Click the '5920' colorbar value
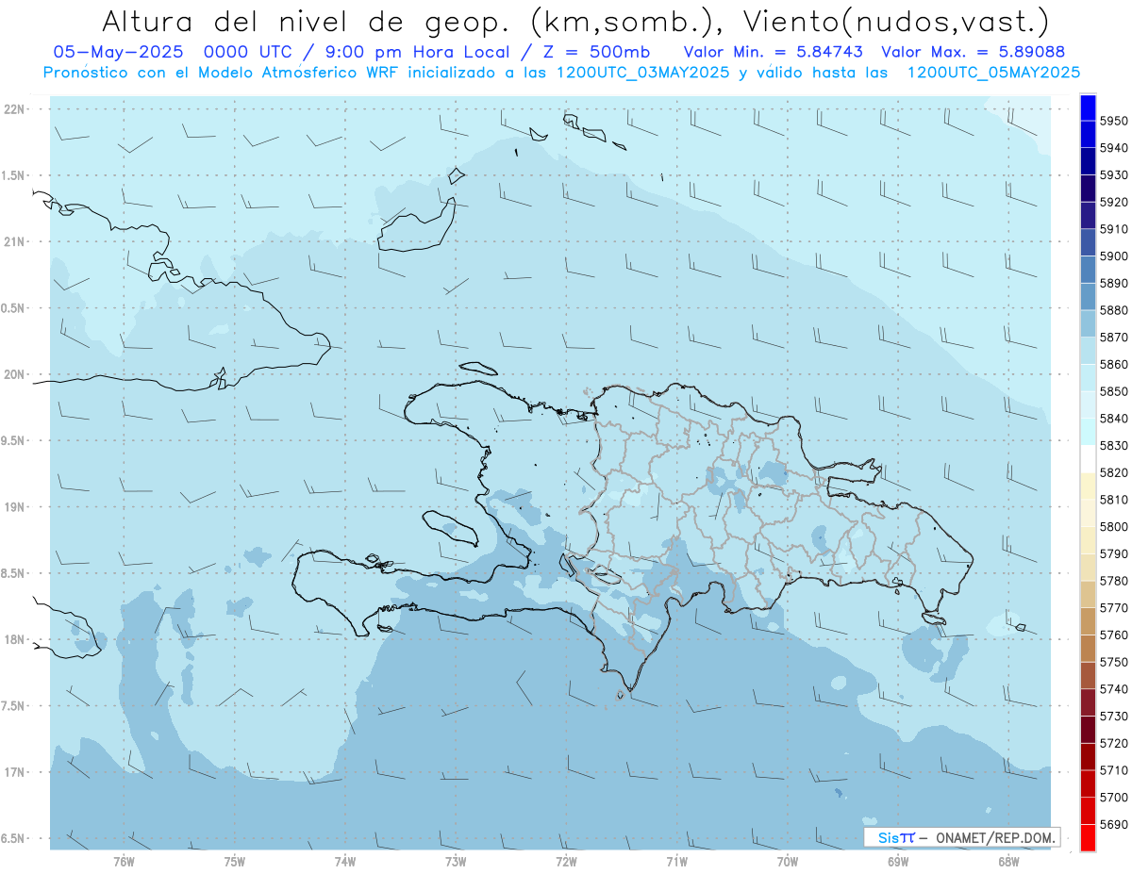Screen dimensions: 1132x874 (1114, 202)
